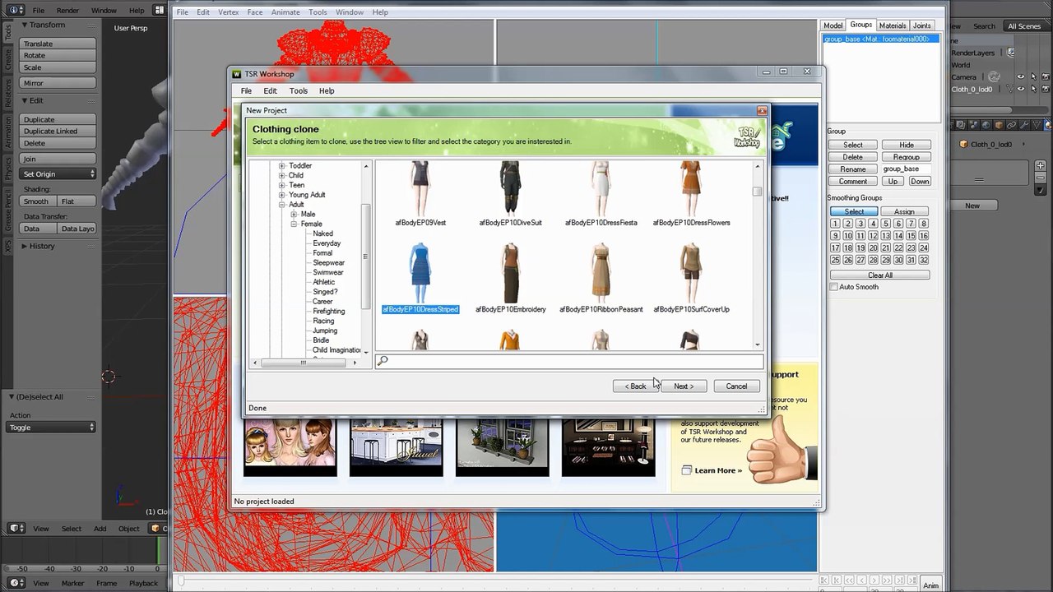Click Blender scene properties tab icon
Screen dimensions: 1053x592
pyautogui.click(x=973, y=125)
